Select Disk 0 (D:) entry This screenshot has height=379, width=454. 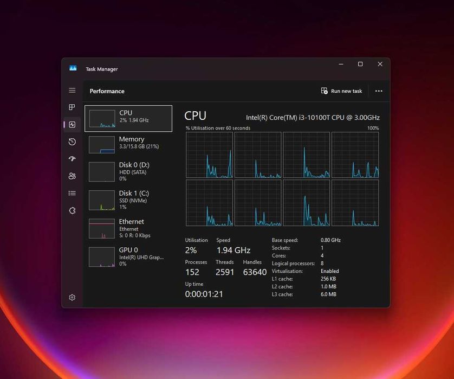[128, 171]
